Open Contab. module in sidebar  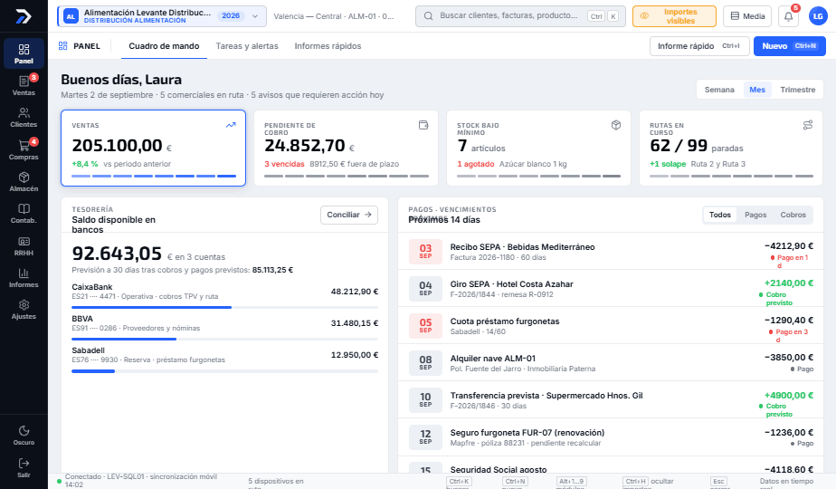click(x=24, y=214)
